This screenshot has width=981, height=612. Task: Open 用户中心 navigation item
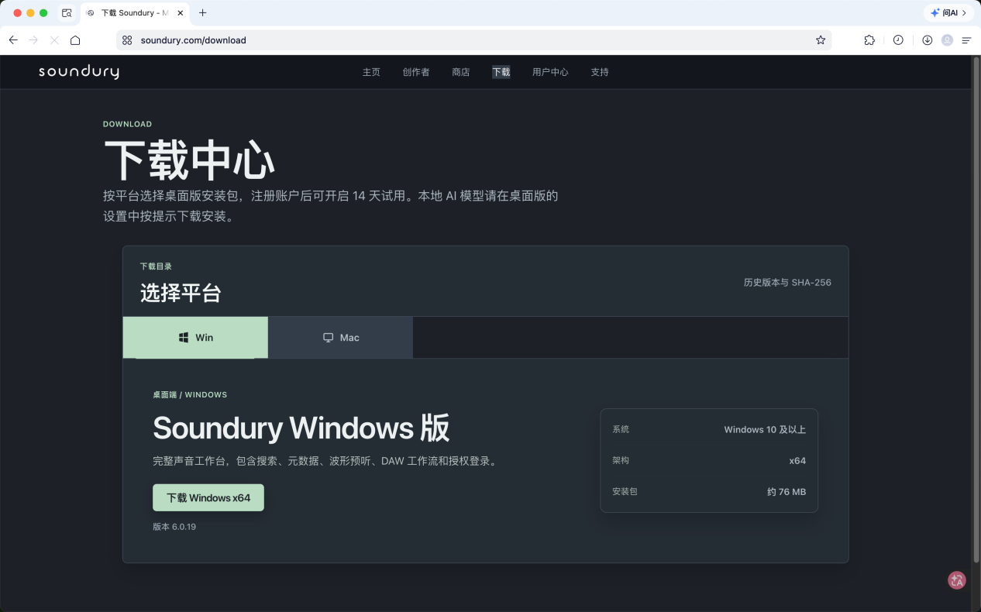point(550,72)
